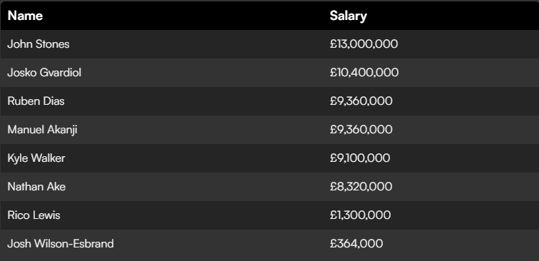Click empty header area right of Salary
Viewport: 539px width, 261px height.
tap(453, 16)
